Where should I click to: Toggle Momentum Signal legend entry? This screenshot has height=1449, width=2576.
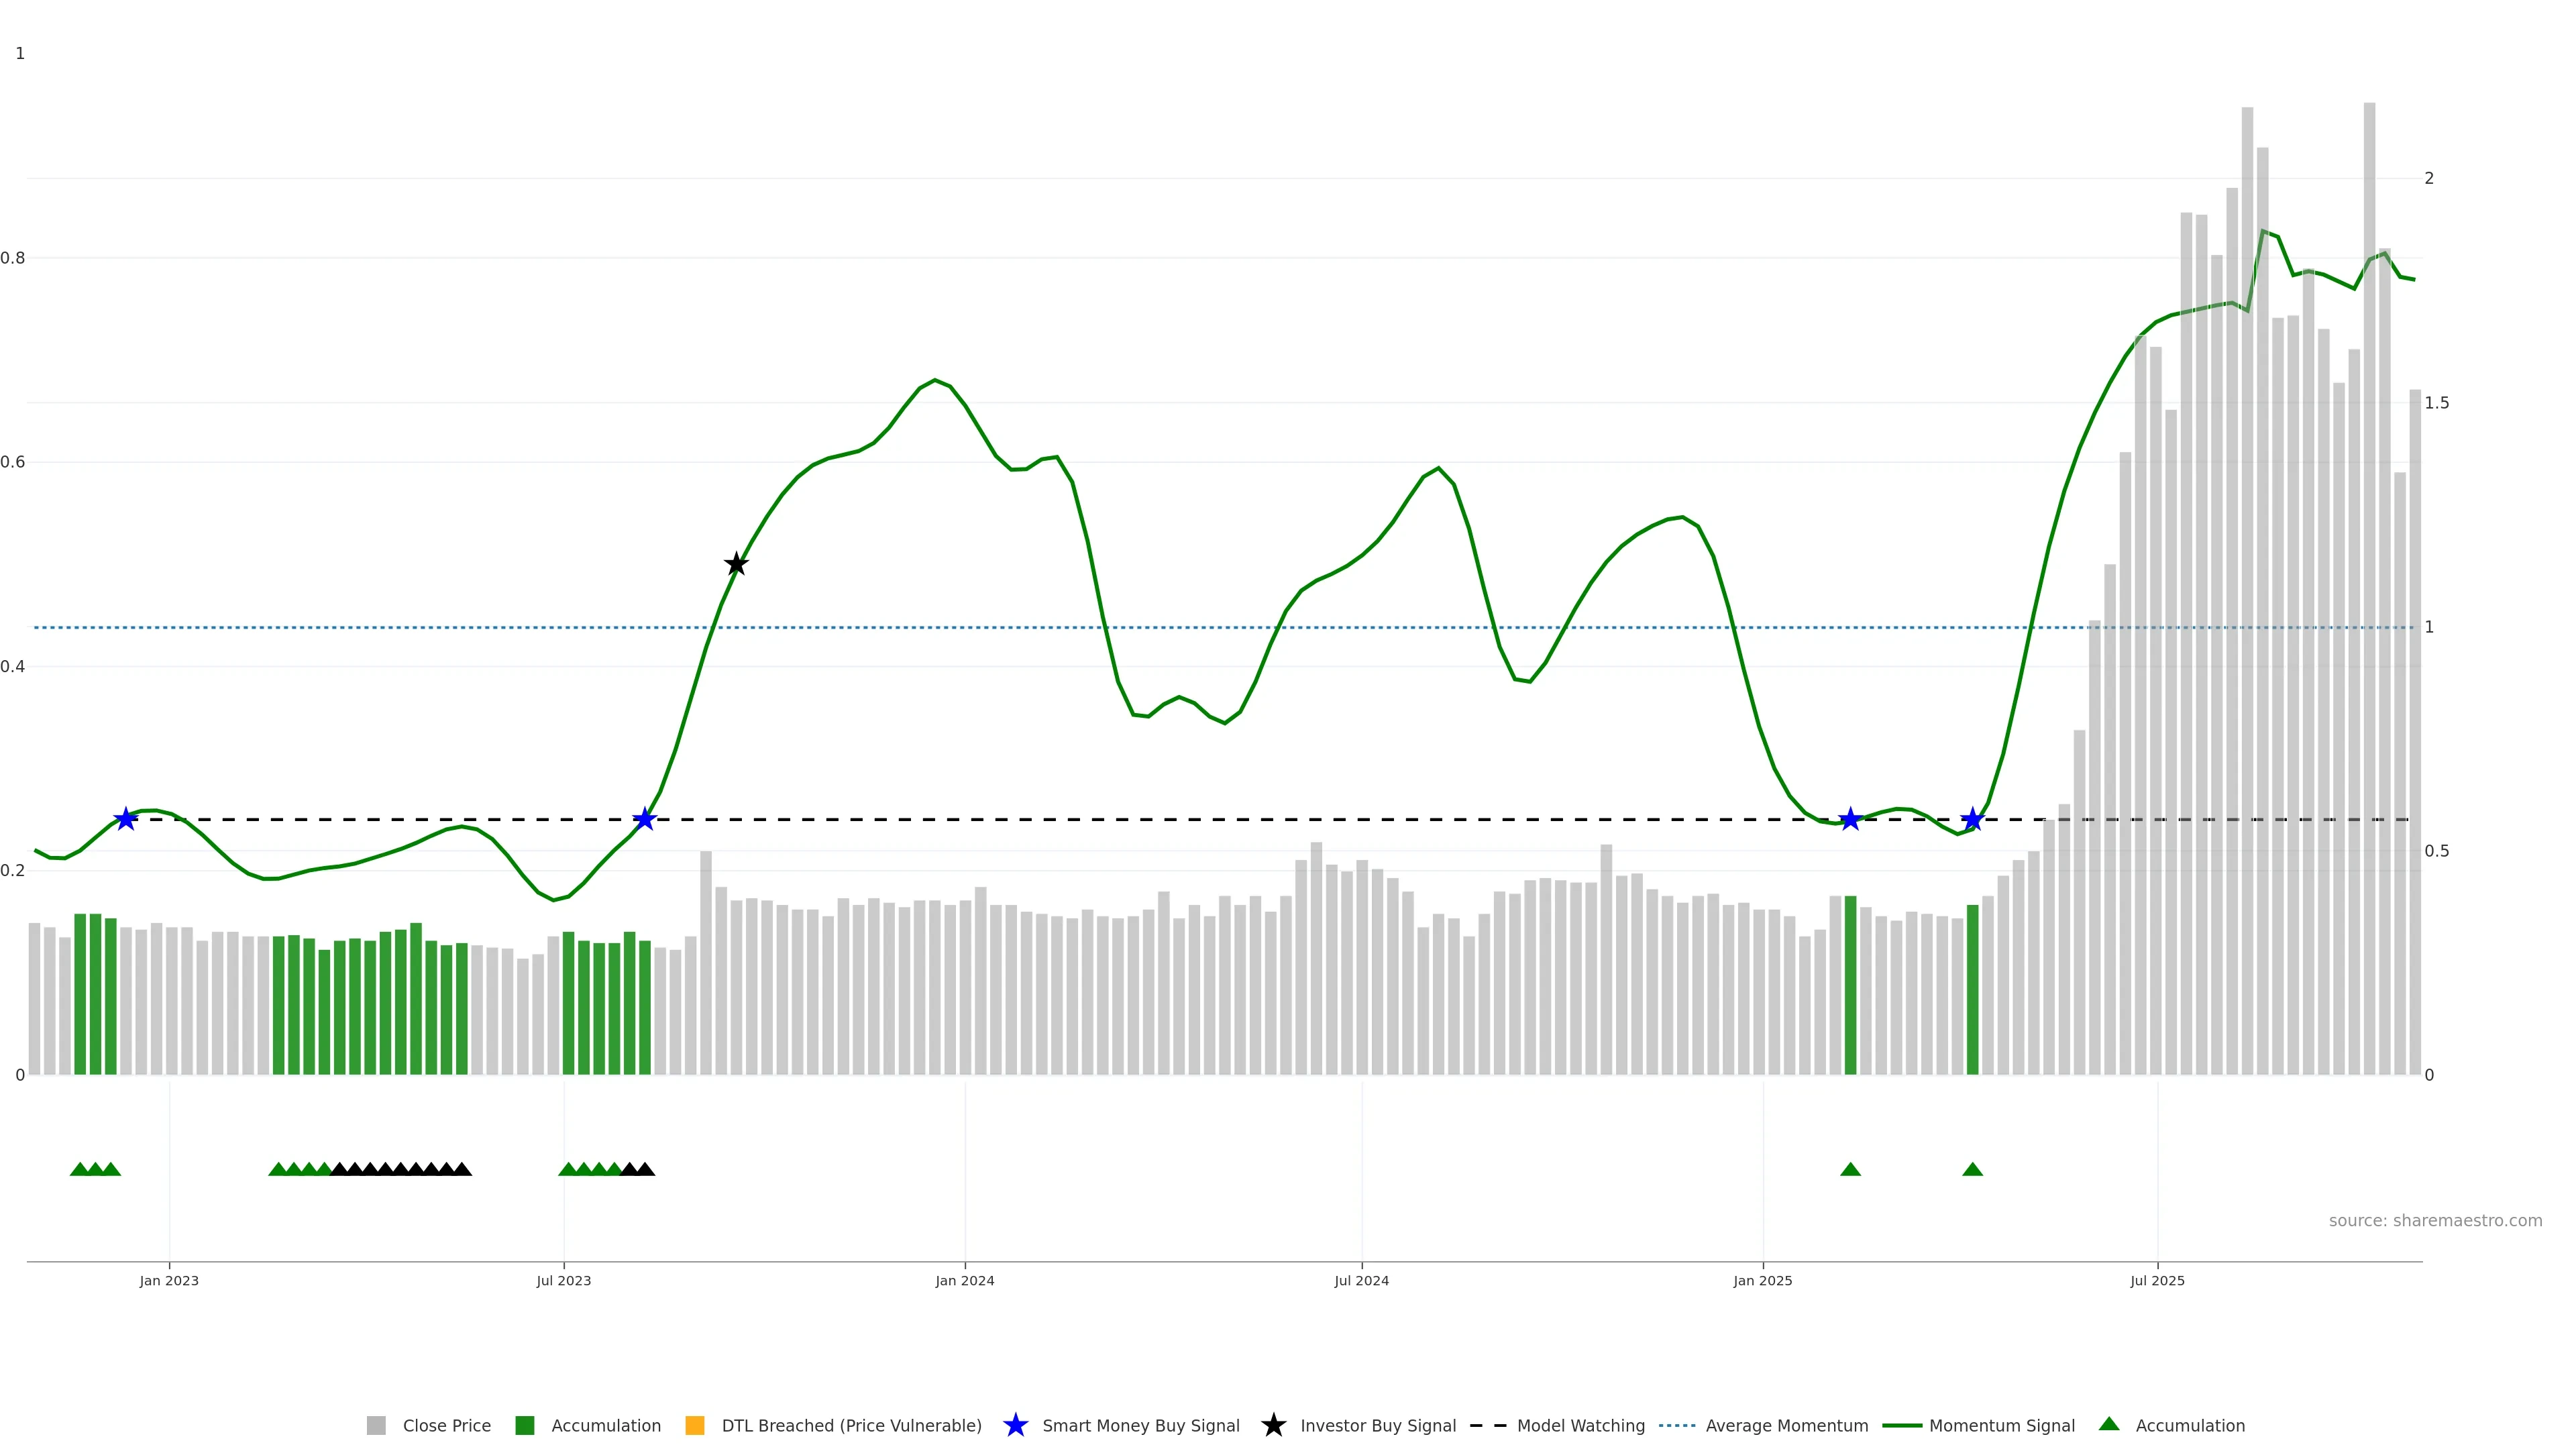2001,1426
